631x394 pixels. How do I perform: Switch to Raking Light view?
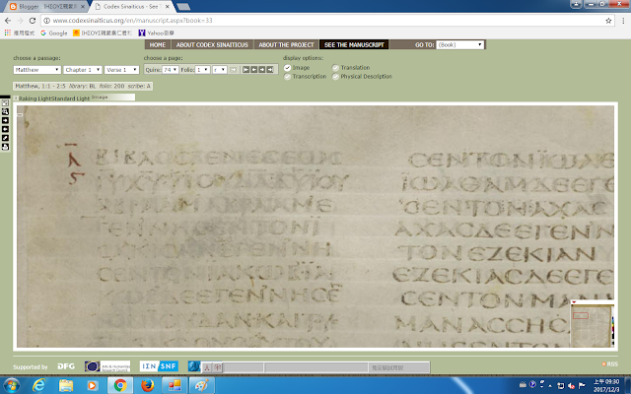tap(36, 98)
